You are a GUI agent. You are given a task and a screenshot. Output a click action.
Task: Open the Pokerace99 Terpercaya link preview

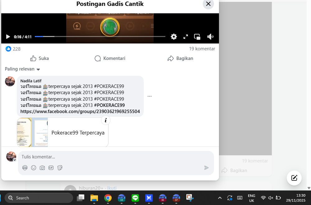click(x=63, y=132)
